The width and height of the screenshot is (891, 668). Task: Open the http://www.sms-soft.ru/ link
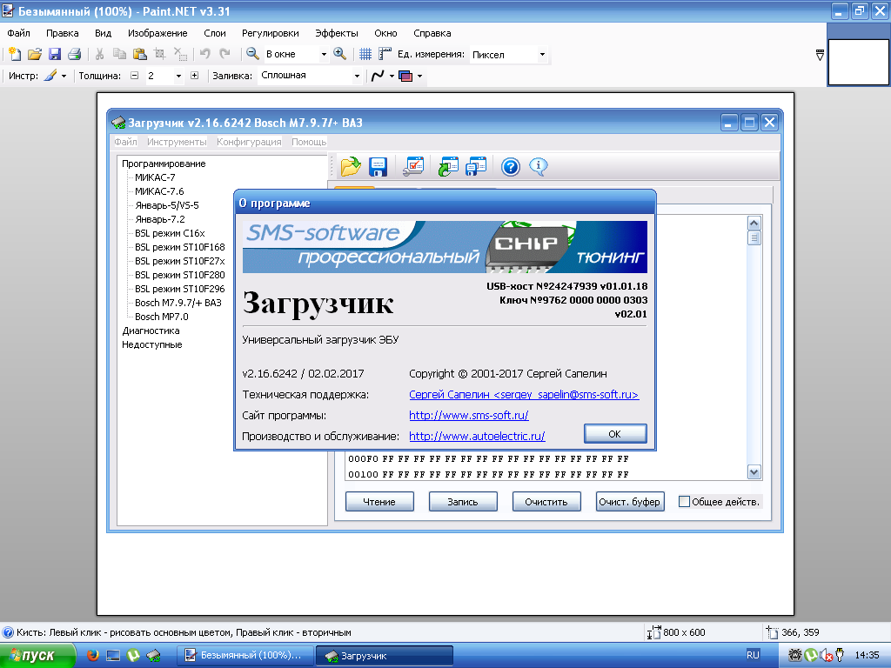[468, 416]
